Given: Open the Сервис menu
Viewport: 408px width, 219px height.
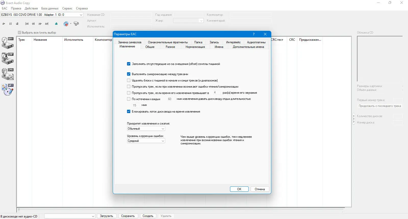Looking at the screenshot, I should point(67,8).
